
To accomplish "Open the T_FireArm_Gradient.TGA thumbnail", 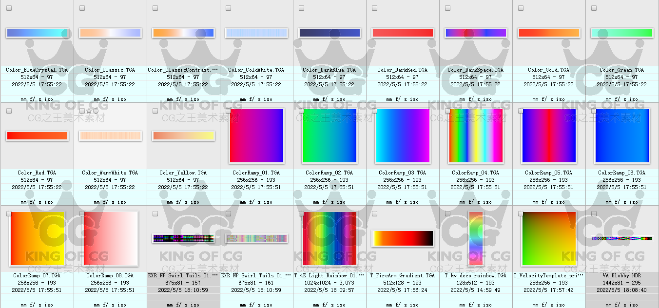I will tap(403, 238).
